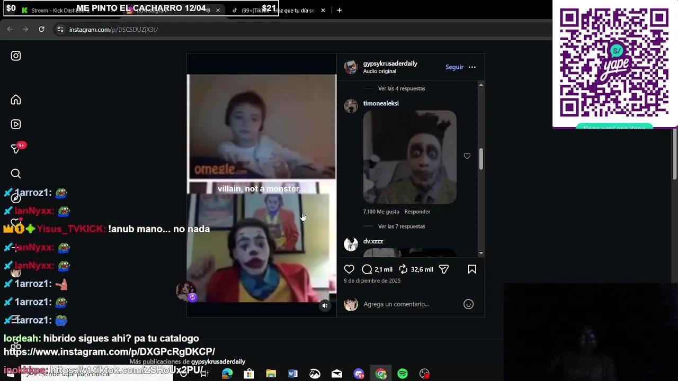Reply to timonealeksi with Responder
Screen dimensions: 678x381
click(x=417, y=212)
